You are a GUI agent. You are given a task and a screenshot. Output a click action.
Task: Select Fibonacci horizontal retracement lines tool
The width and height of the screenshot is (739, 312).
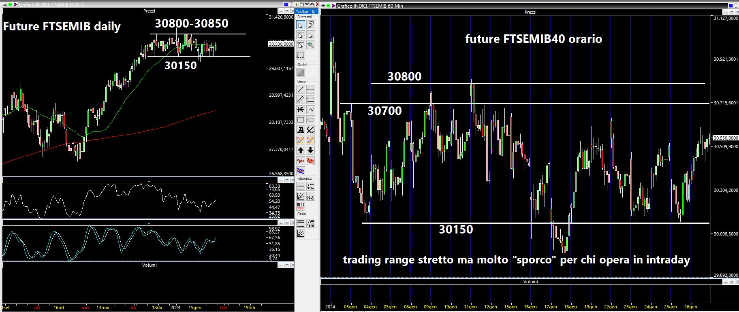(301, 186)
